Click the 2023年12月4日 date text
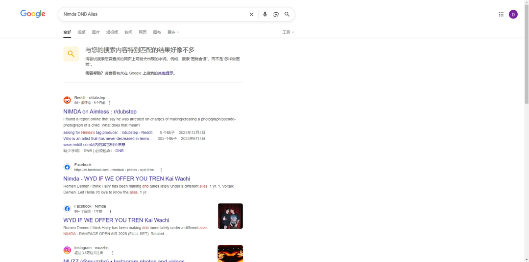The height and width of the screenshot is (262, 529). [192, 132]
